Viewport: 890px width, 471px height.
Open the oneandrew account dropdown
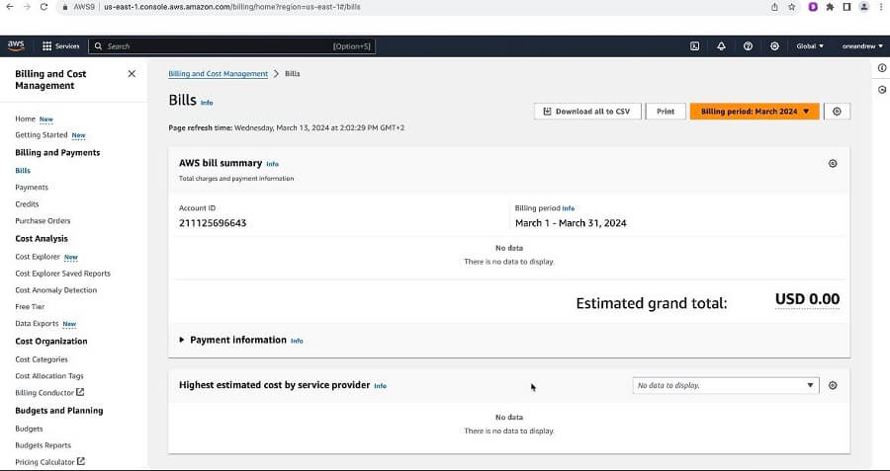pyautogui.click(x=862, y=46)
